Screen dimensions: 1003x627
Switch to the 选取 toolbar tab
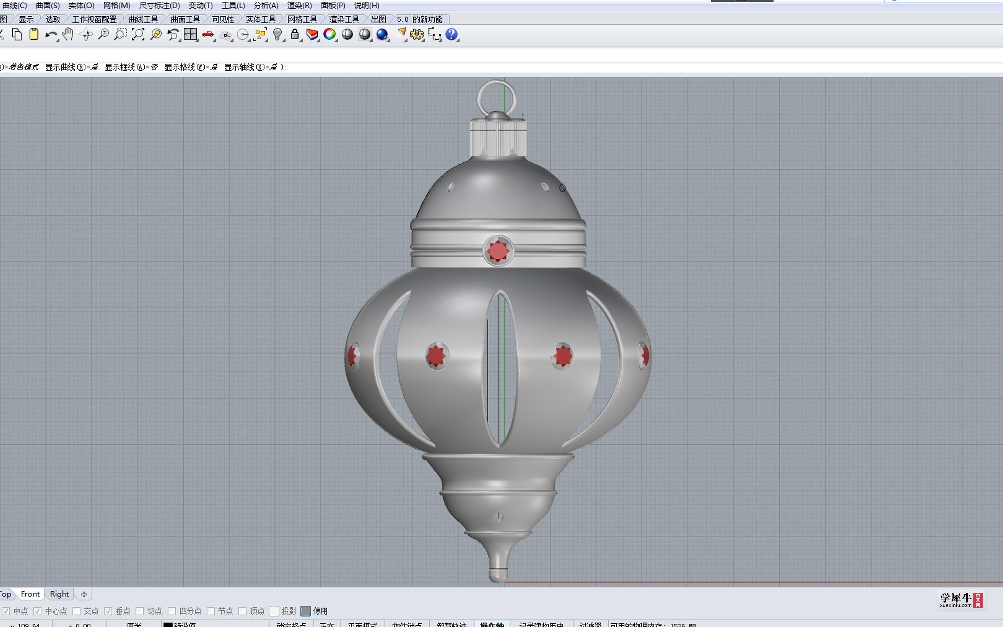click(53, 19)
